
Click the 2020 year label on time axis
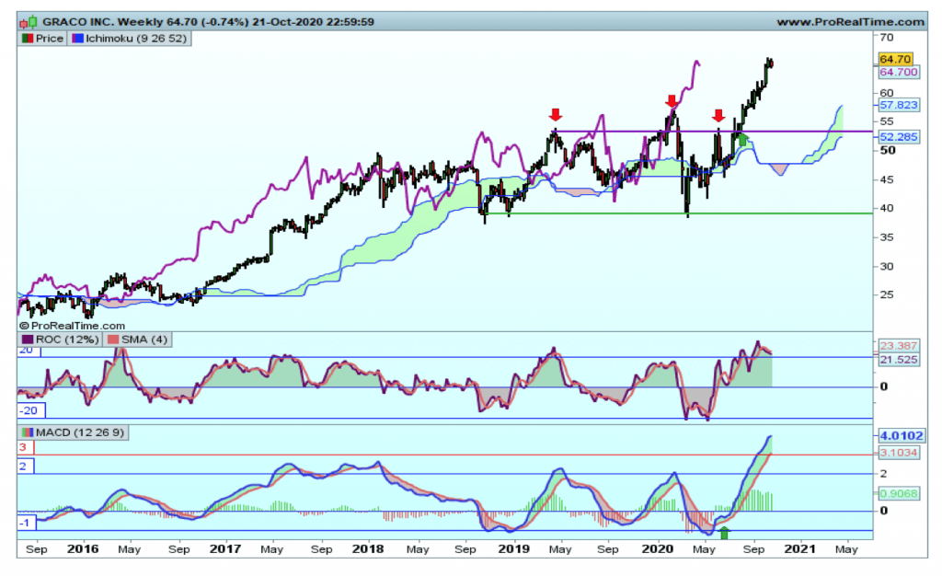point(657,549)
